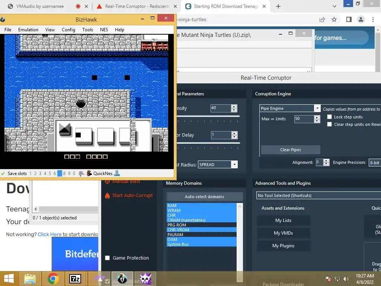The height and width of the screenshot is (286, 381).
Task: Click the Start Auto-Corrupt flame icon
Action: coord(107,196)
